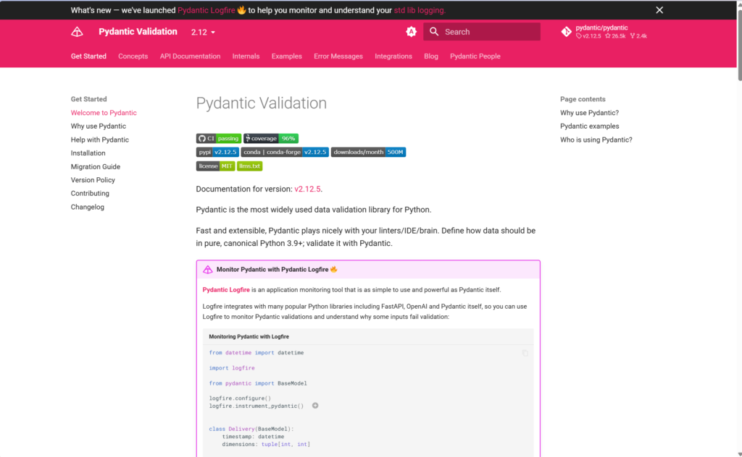Open the API Documentation tab
Viewport: 742px width, 457px height.
[190, 56]
